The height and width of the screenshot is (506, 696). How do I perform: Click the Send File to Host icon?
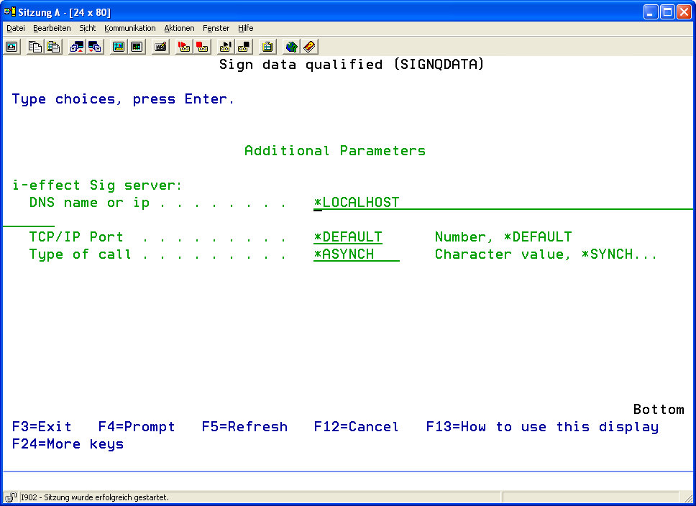click(x=76, y=47)
